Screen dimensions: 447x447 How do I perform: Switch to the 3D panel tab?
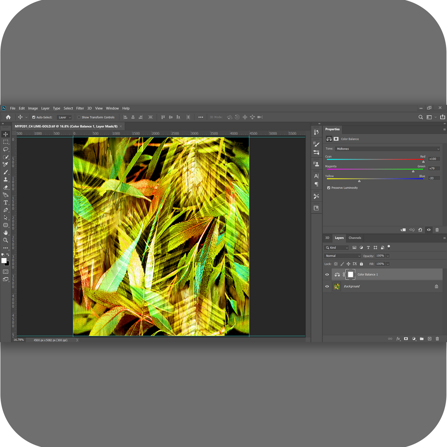click(x=327, y=238)
